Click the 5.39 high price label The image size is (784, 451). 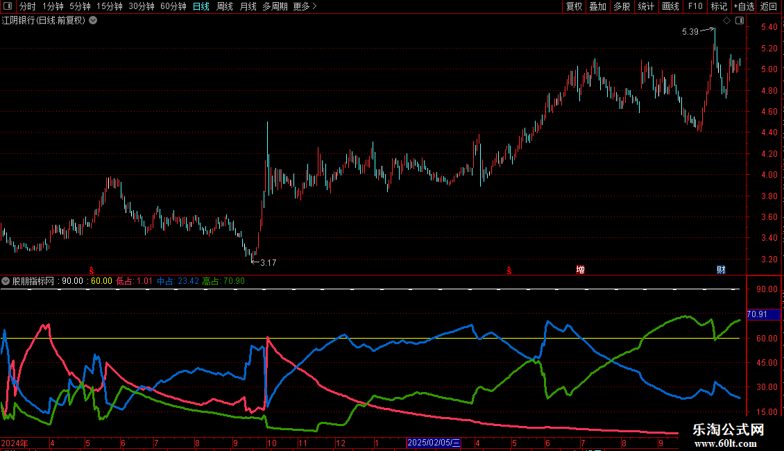click(x=690, y=32)
